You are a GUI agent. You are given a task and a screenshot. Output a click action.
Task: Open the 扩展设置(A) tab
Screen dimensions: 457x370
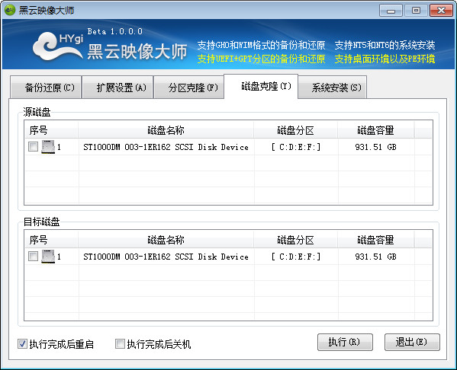coord(117,88)
